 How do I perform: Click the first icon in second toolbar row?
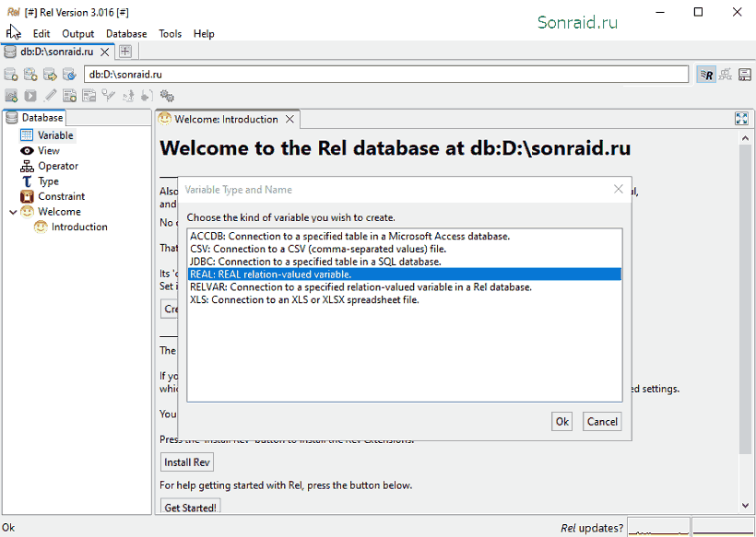click(11, 96)
